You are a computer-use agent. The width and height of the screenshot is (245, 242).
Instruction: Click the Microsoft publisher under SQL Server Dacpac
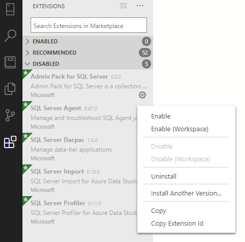click(42, 158)
